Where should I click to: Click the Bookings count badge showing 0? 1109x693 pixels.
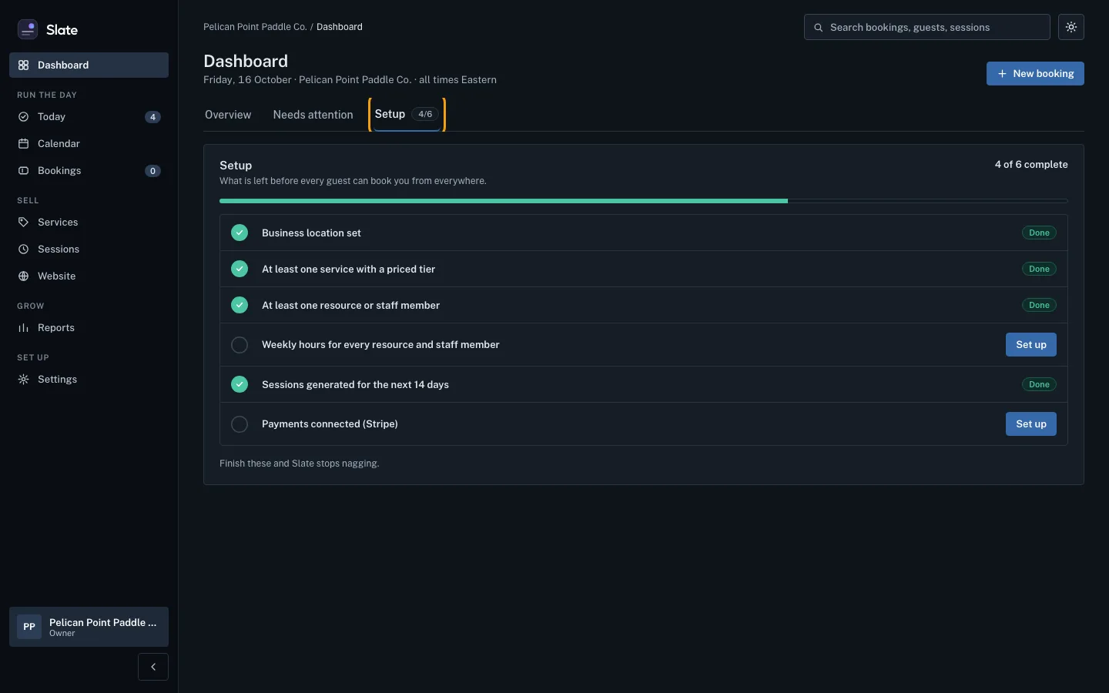tap(152, 171)
